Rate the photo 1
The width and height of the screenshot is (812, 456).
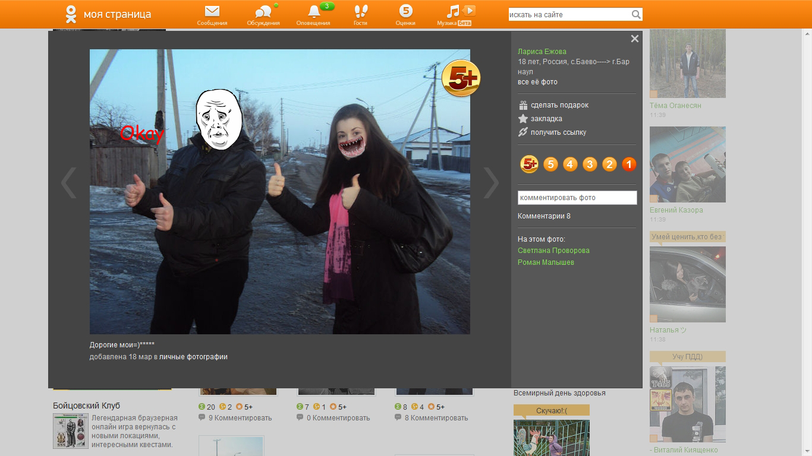(629, 164)
